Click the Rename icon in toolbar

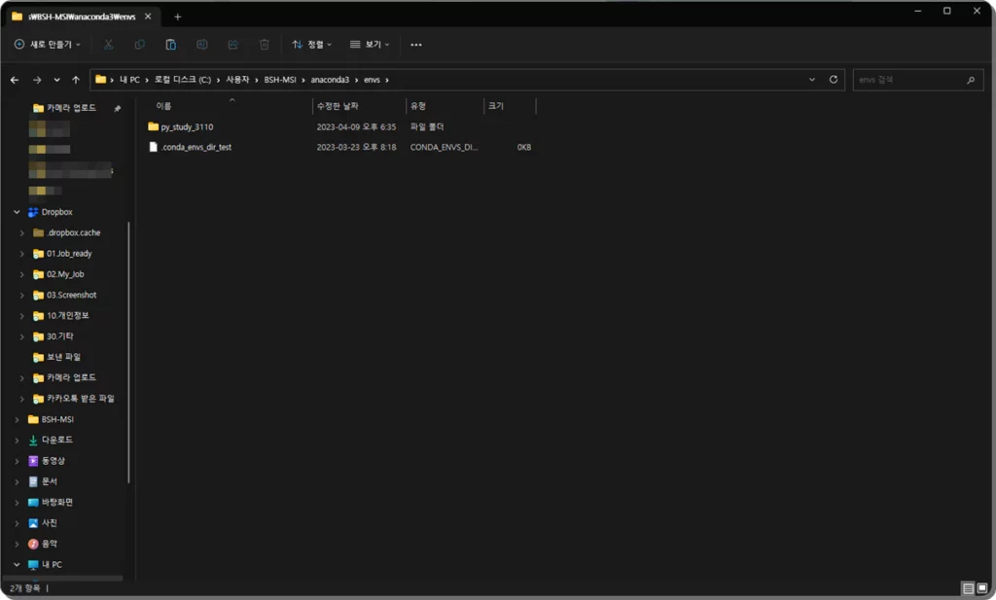[x=202, y=45]
